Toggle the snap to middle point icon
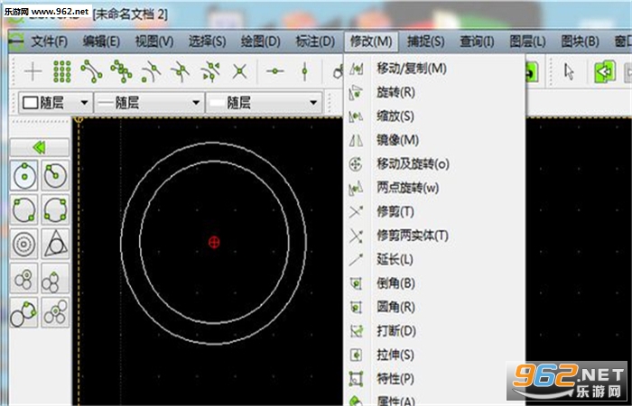 (181, 71)
